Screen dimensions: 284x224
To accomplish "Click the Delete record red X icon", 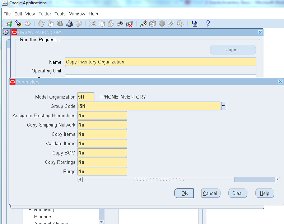I will coord(129,24).
